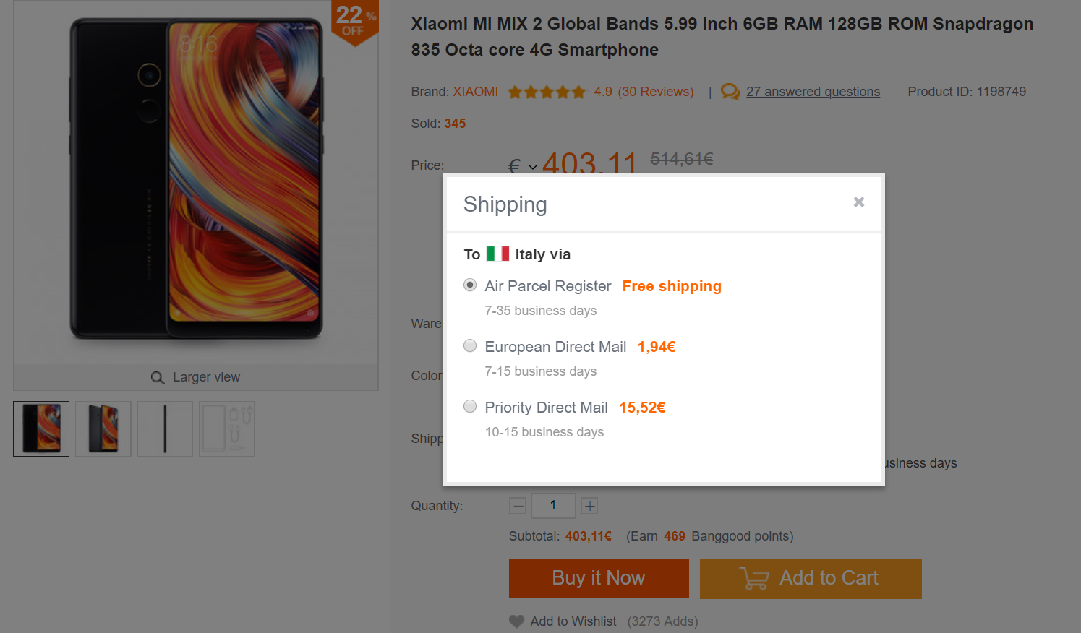Viewport: 1081px width, 633px height.
Task: Open the euro currency dropdown
Action: pyautogui.click(x=523, y=167)
